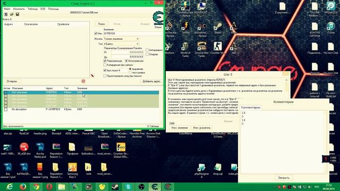Open phpDesigner 8 desktop shortcut

(201, 170)
